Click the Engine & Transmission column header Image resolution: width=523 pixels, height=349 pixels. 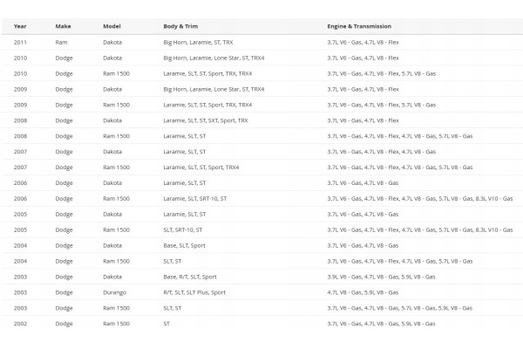tap(359, 26)
